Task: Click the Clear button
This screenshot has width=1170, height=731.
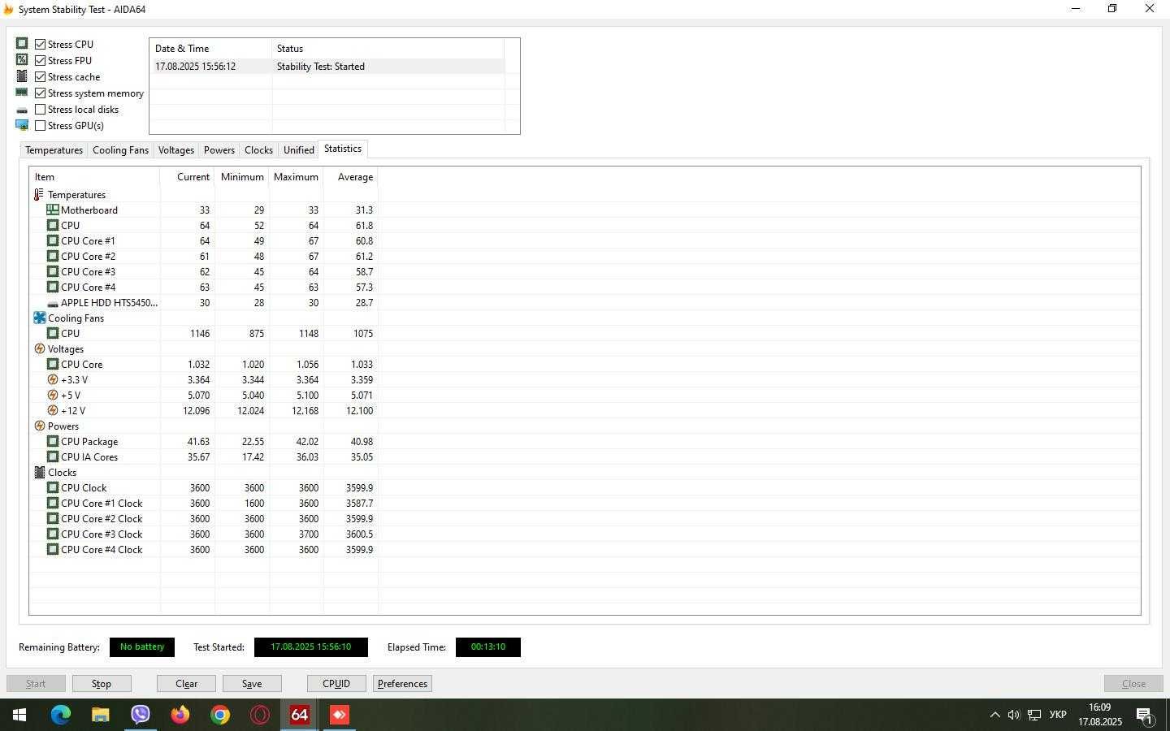Action: (x=187, y=684)
